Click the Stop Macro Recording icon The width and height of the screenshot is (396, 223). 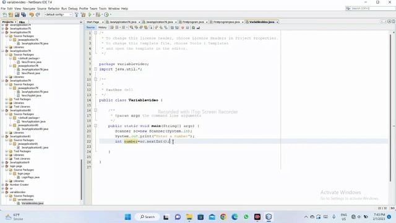tap(187, 27)
